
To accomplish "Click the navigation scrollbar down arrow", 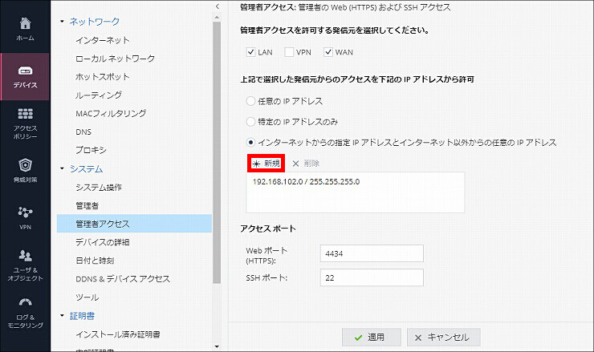I will coord(217,346).
